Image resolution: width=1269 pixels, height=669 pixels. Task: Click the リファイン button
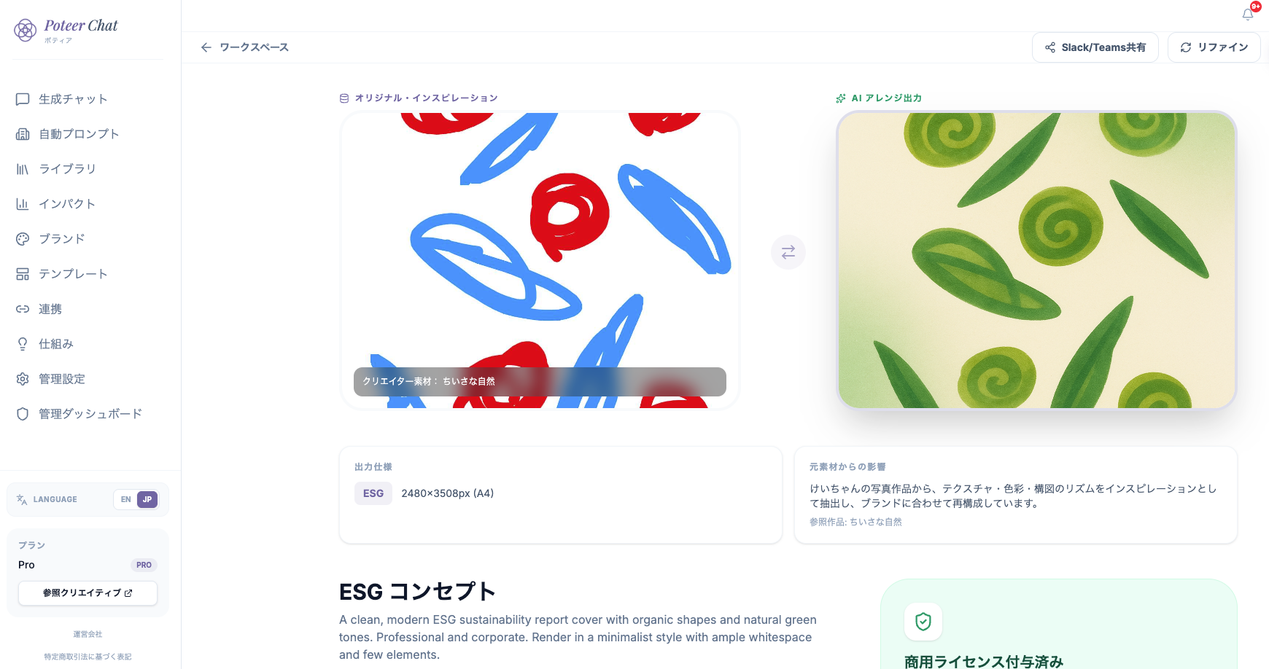tap(1214, 47)
